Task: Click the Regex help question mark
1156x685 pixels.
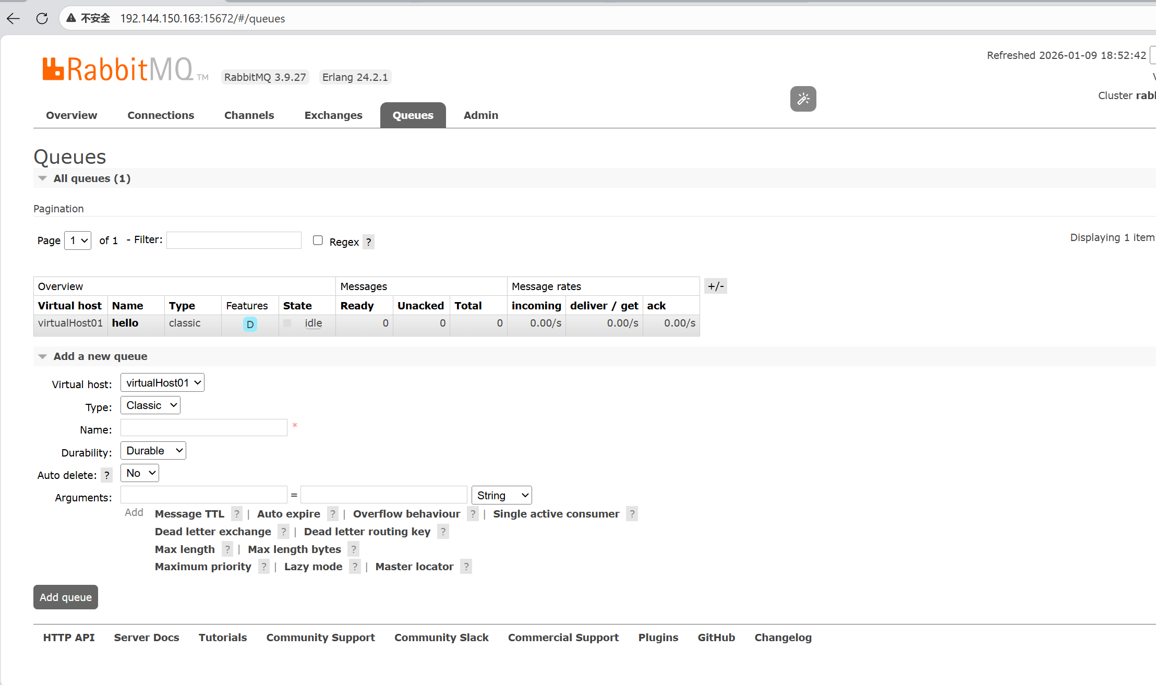Action: pos(368,242)
